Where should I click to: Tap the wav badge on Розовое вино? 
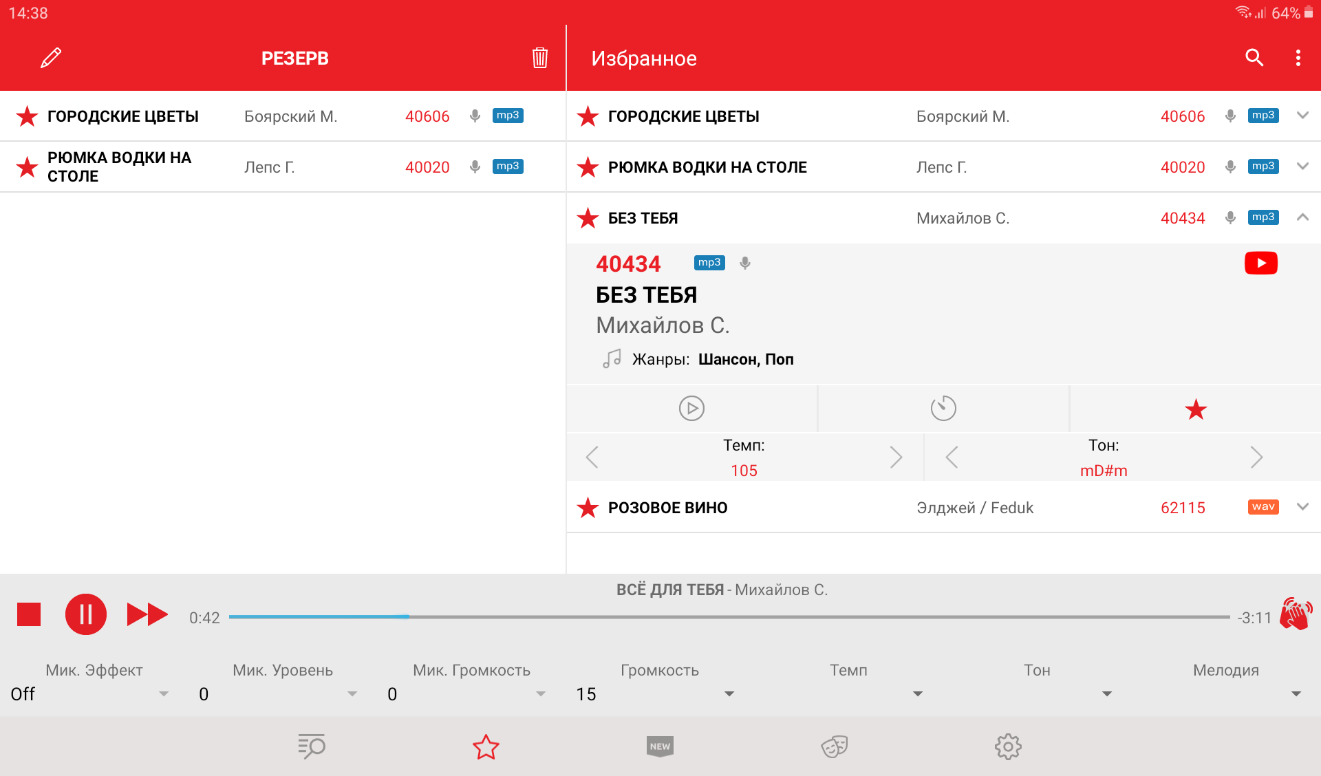[x=1263, y=507]
